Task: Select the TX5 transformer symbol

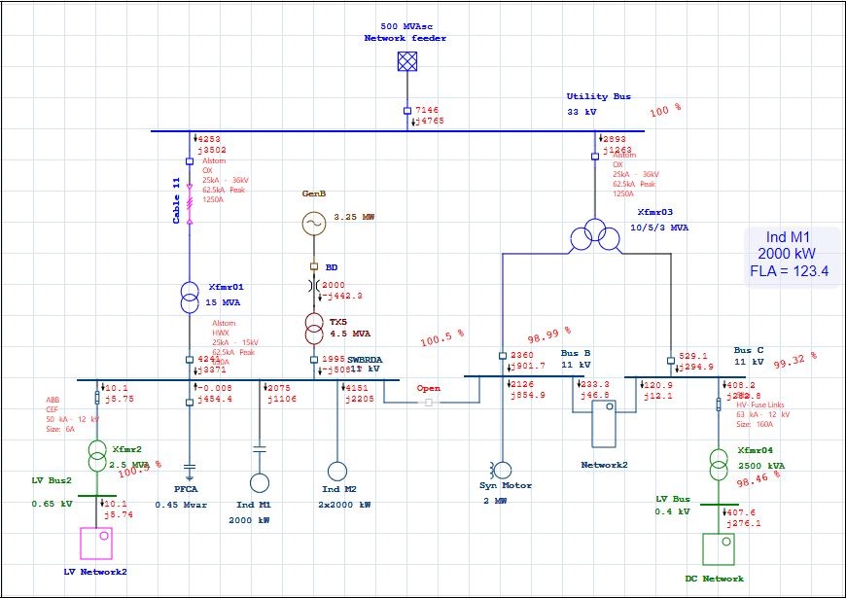Action: [x=314, y=329]
